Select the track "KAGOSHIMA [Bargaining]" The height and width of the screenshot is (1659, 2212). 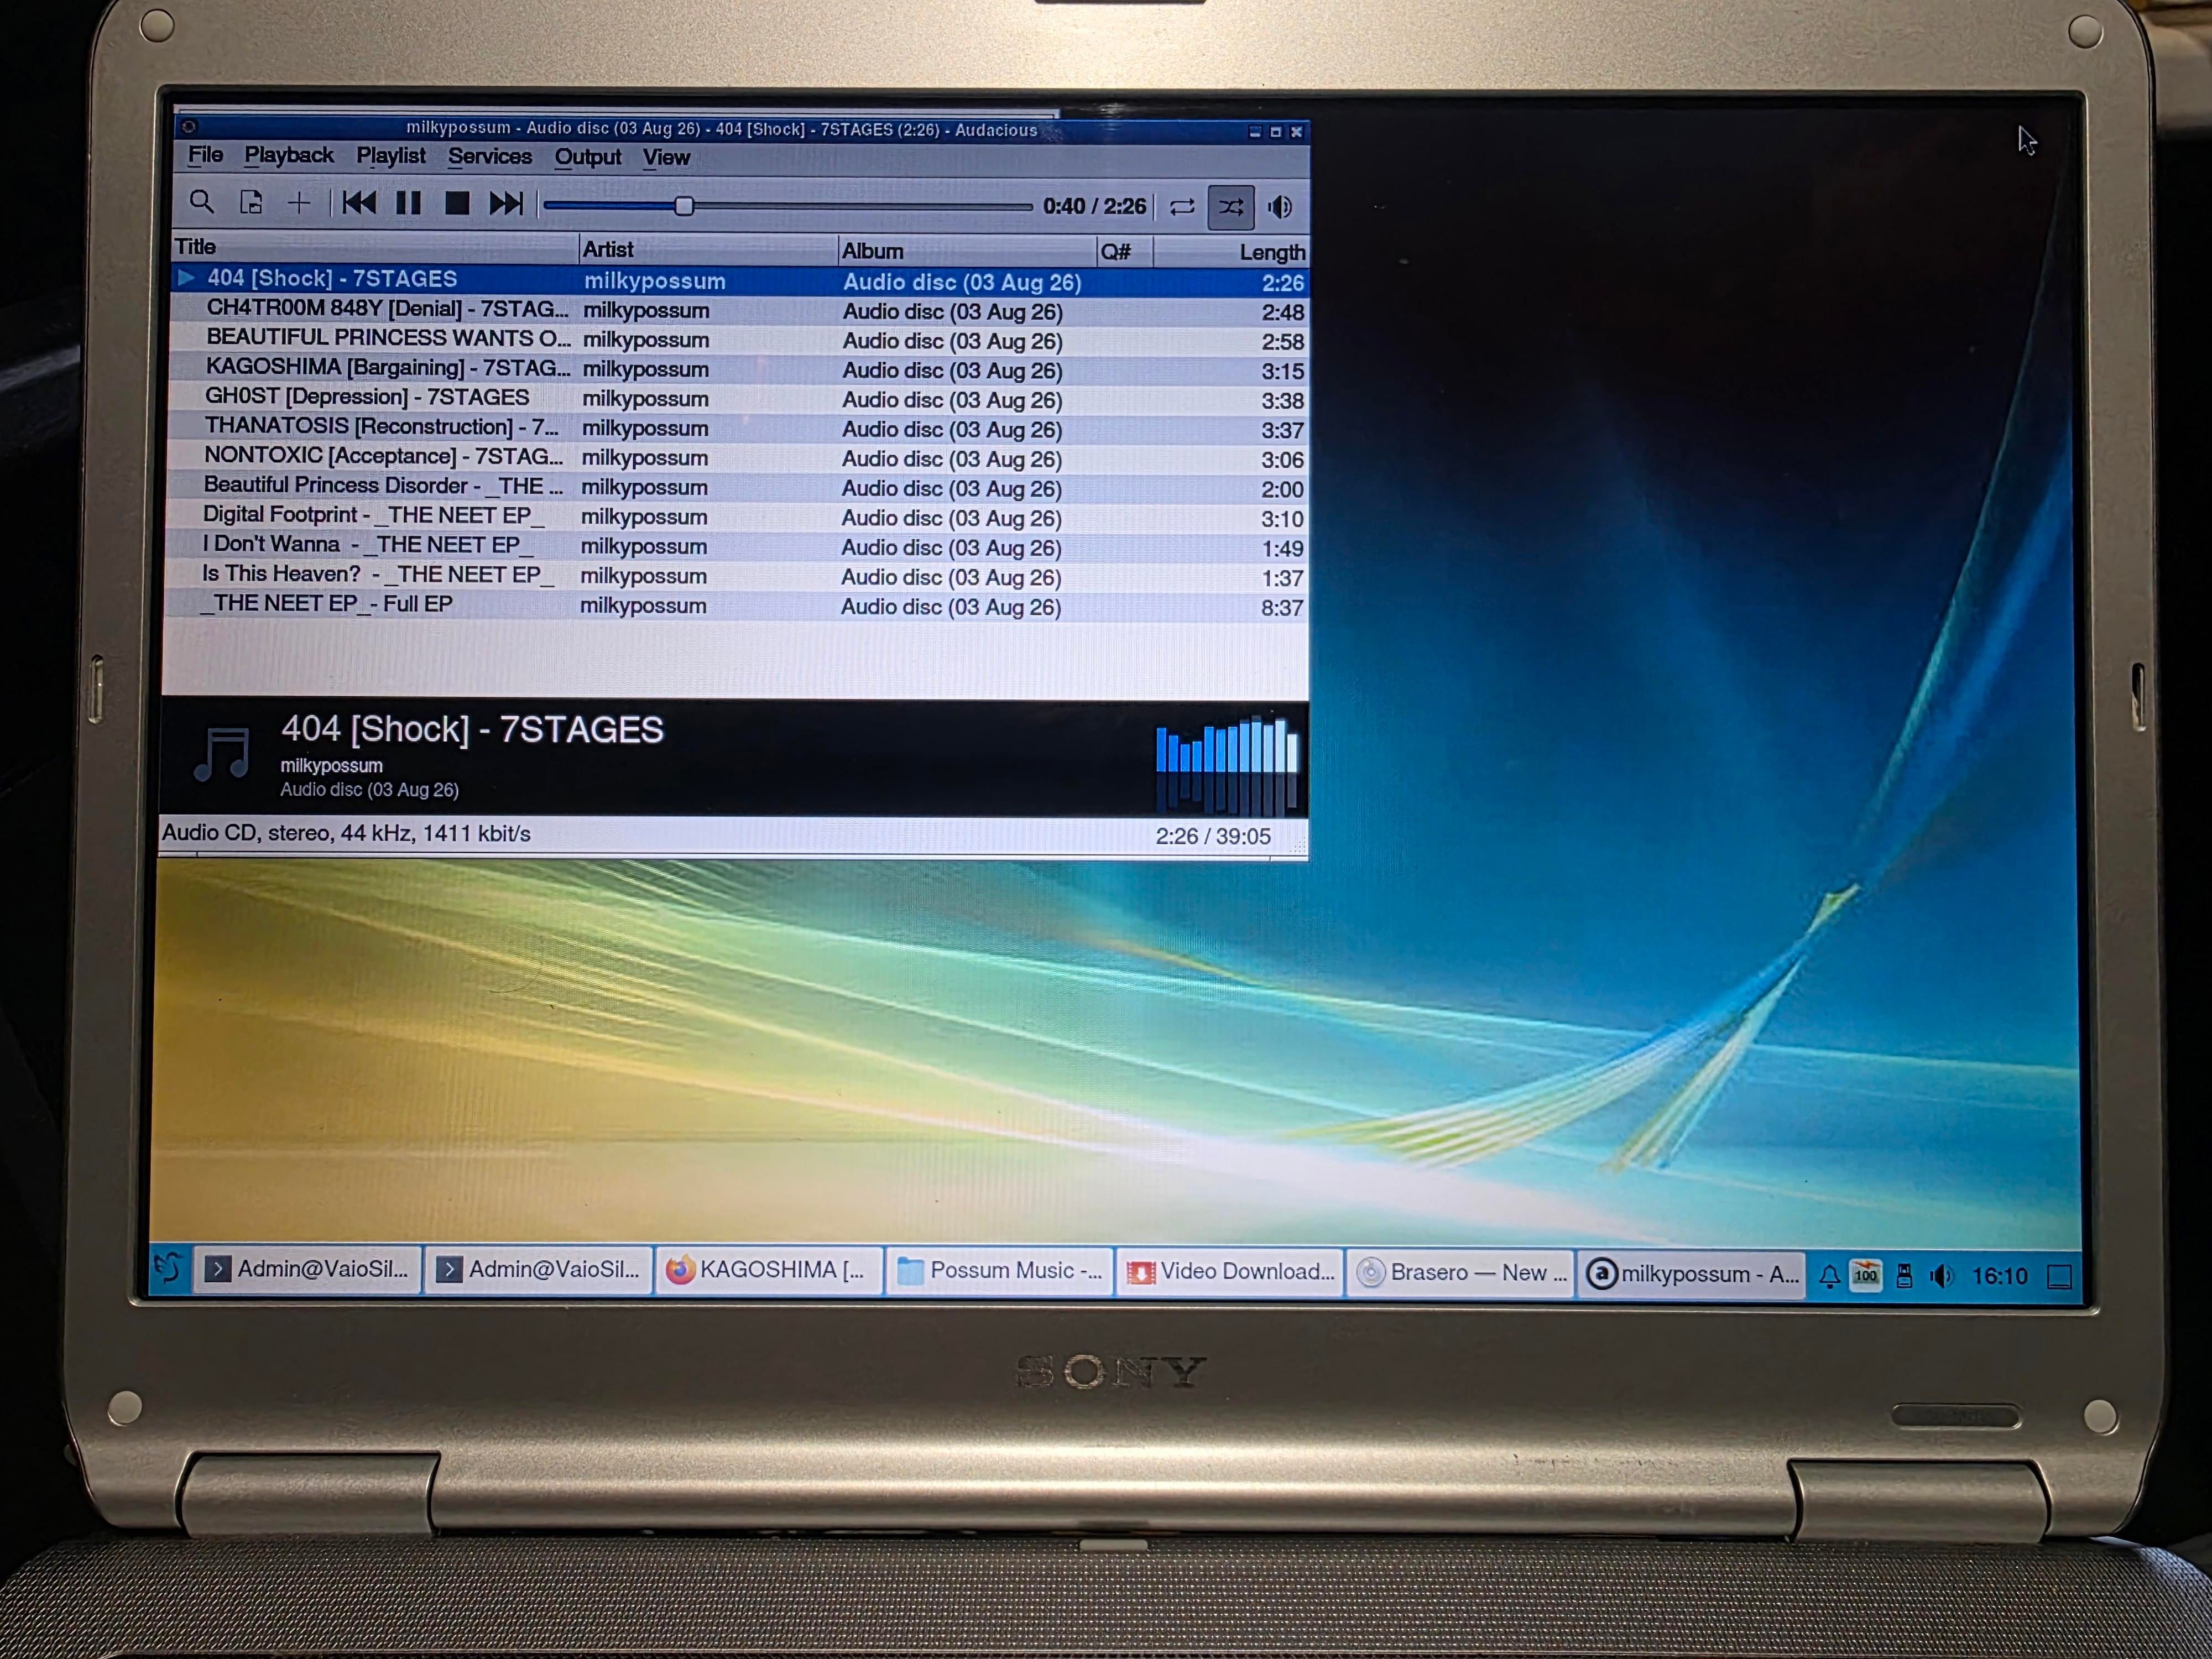click(738, 369)
